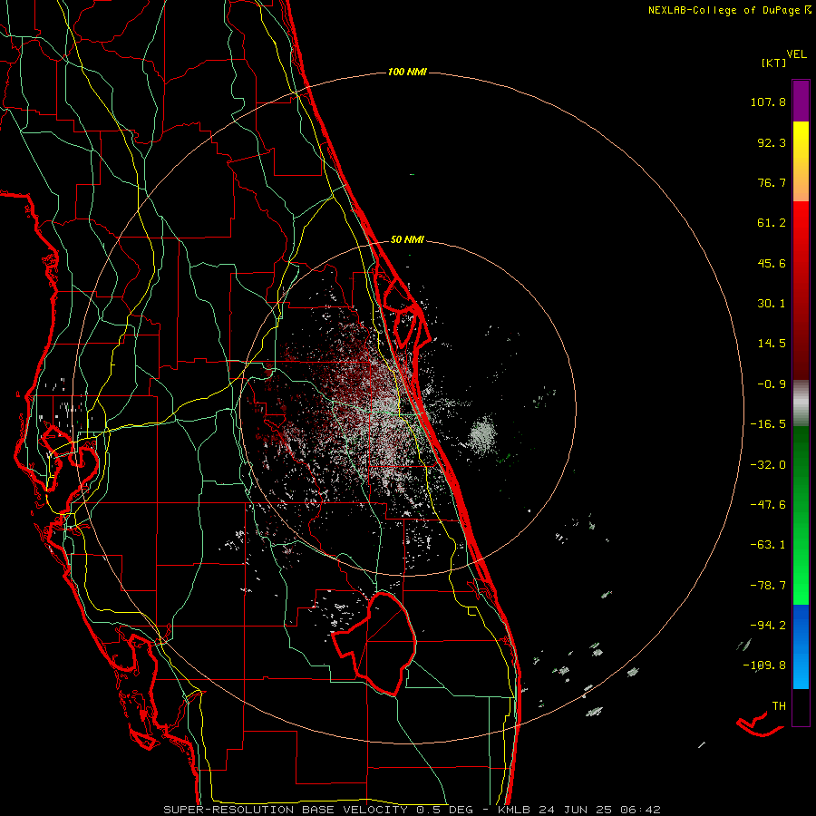Click the [KT] units label
Image resolution: width=816 pixels, height=816 pixels.
pyautogui.click(x=774, y=63)
